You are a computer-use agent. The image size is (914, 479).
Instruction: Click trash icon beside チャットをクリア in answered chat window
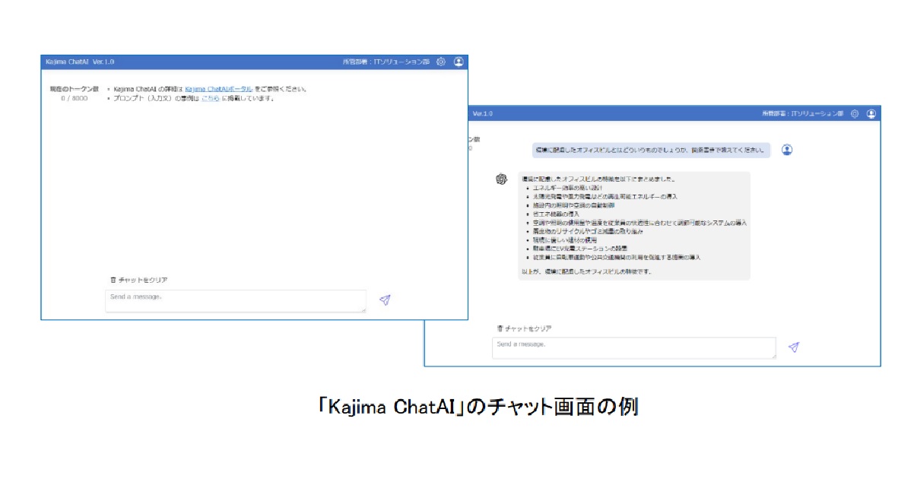tap(500, 328)
